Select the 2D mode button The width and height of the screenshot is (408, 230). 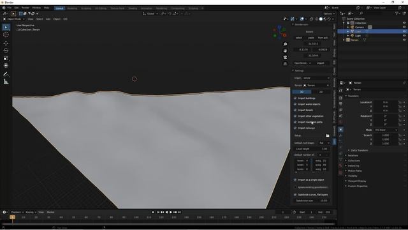pyautogui.click(x=321, y=92)
